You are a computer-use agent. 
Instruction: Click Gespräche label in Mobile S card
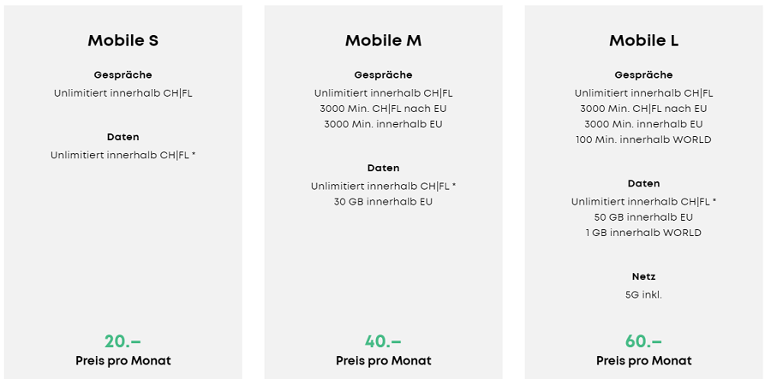click(123, 75)
